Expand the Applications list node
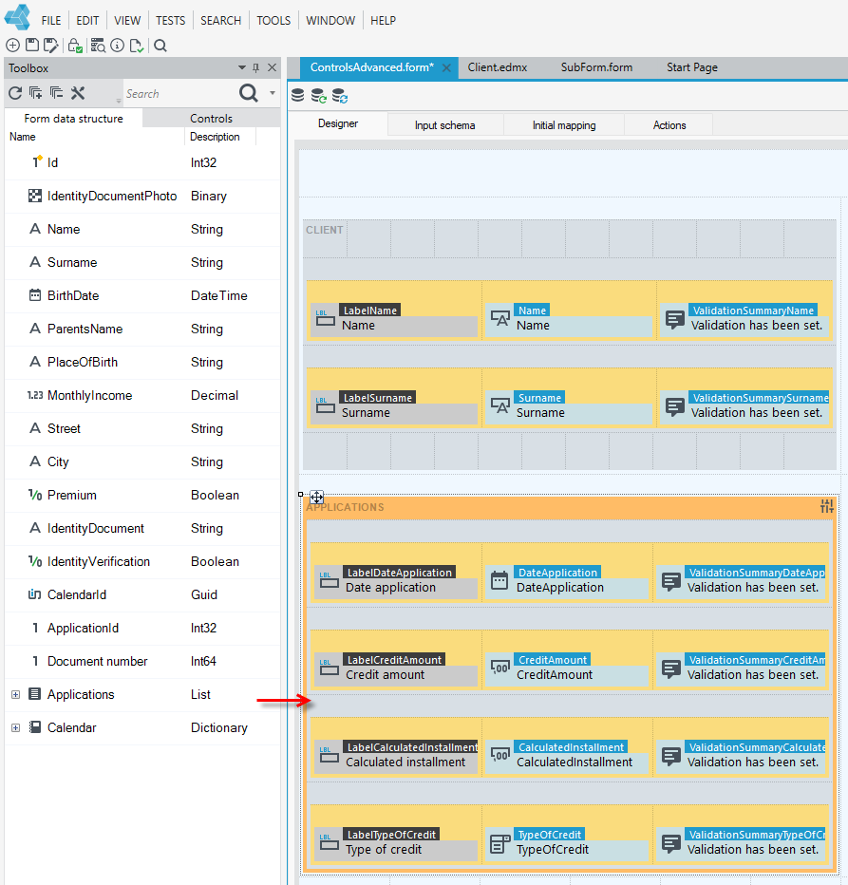The width and height of the screenshot is (848, 885). pyautogui.click(x=16, y=695)
